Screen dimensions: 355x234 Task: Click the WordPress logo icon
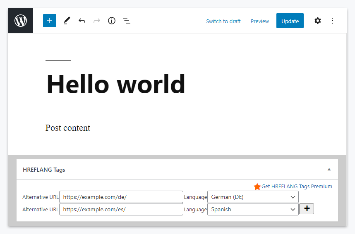(21, 21)
